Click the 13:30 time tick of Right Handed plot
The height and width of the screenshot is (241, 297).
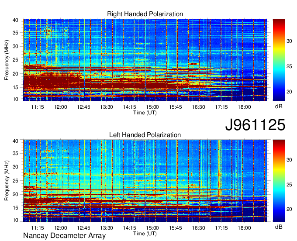[x=107, y=107]
